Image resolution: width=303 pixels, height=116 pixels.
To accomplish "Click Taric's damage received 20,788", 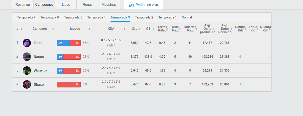I will 225,43.
